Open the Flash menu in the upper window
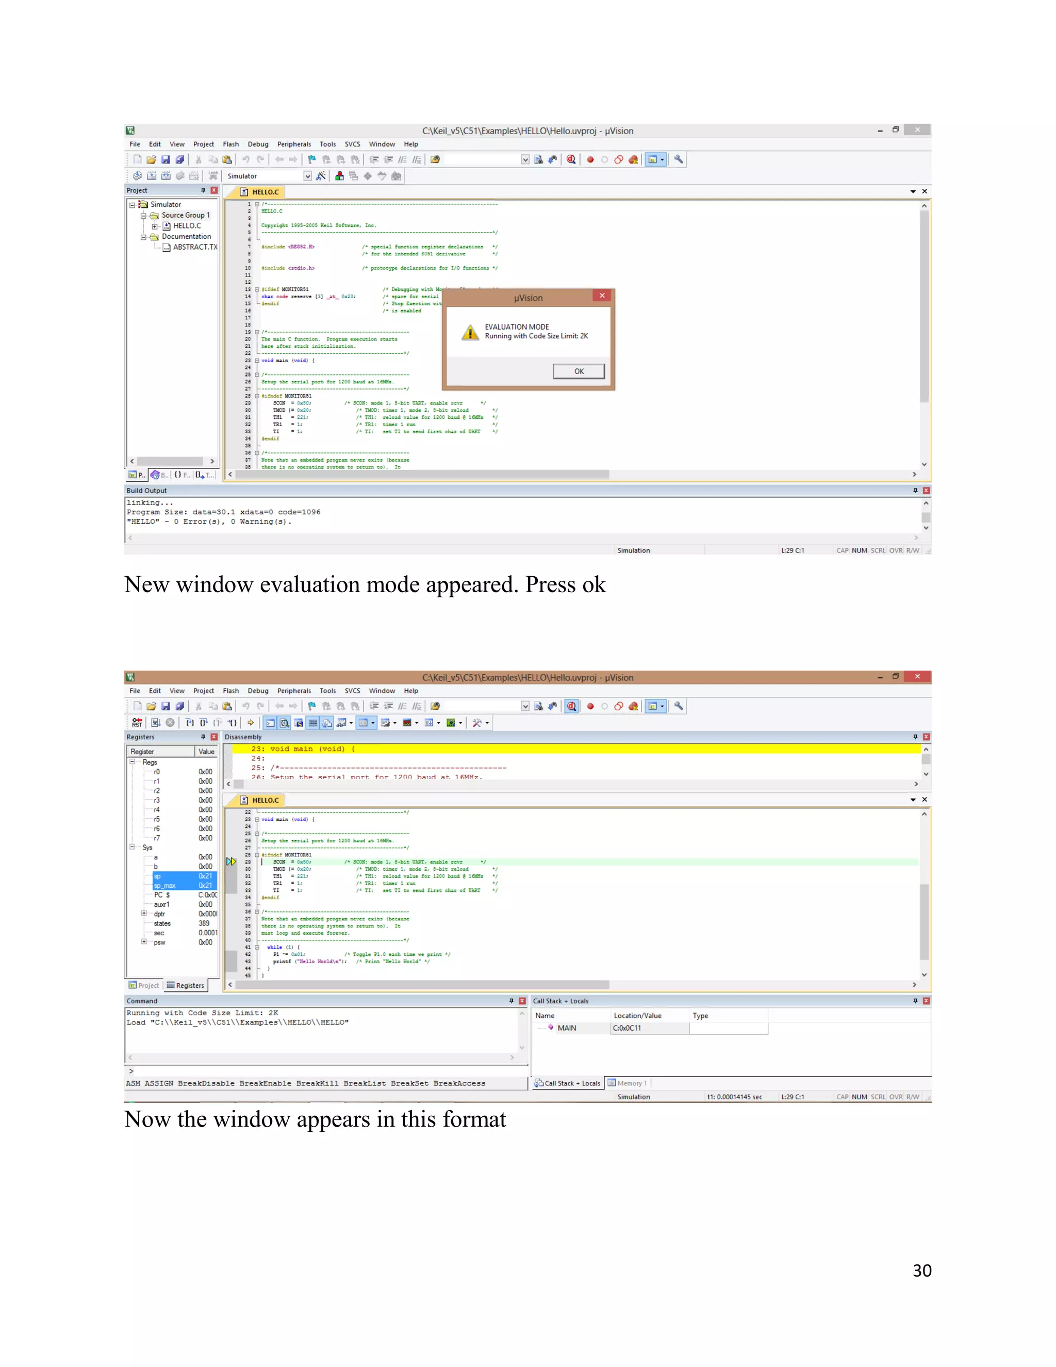The width and height of the screenshot is (1056, 1367). (x=231, y=144)
